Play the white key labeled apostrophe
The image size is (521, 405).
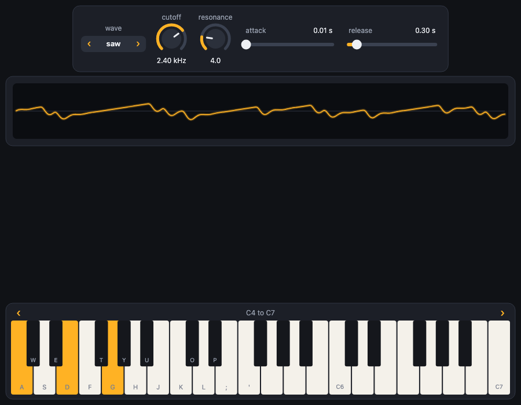[249, 382]
